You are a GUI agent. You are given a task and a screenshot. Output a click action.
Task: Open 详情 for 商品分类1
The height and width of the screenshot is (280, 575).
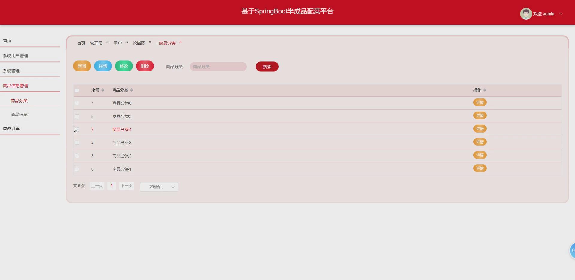pos(480,168)
